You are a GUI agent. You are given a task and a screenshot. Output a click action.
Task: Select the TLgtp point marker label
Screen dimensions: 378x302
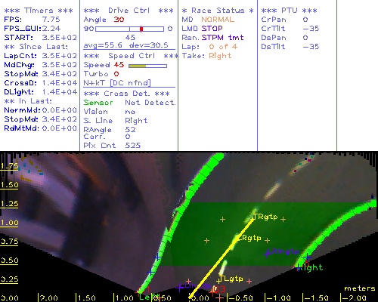[x=231, y=279]
